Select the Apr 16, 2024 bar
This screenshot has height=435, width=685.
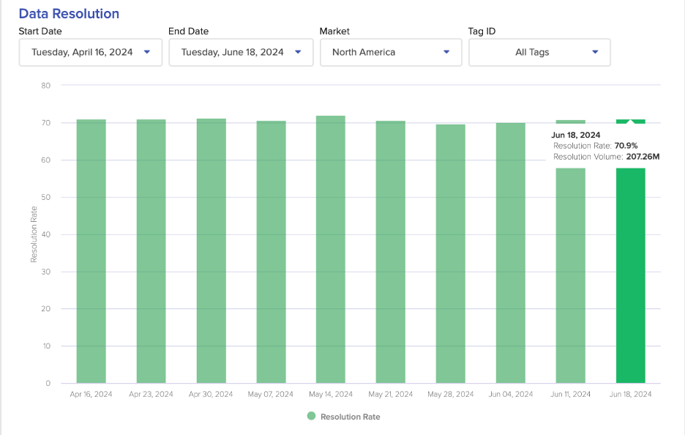(91, 251)
